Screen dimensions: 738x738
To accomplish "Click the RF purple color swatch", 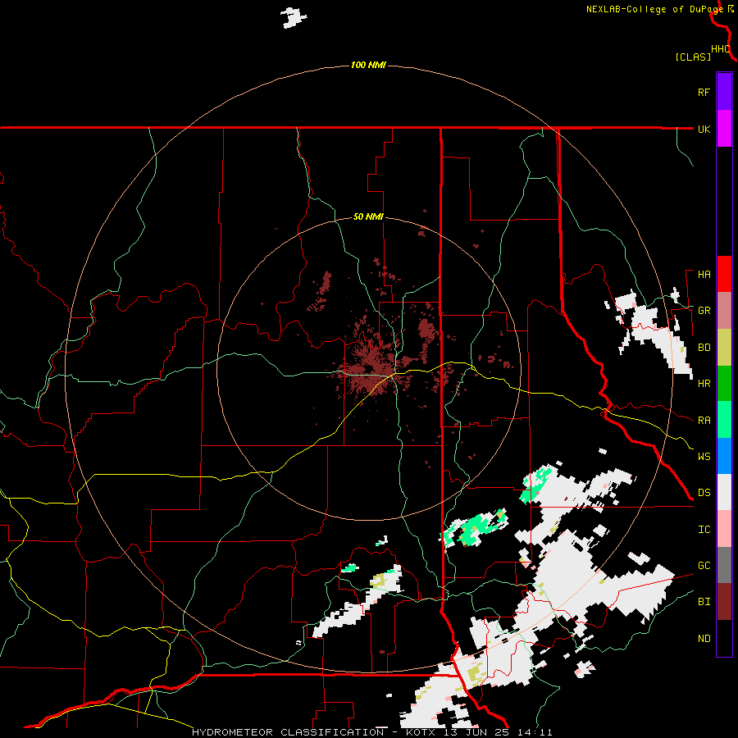I will [x=724, y=92].
